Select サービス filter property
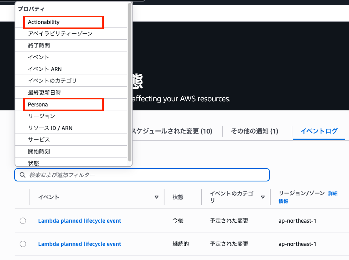The image size is (349, 260). click(x=39, y=140)
